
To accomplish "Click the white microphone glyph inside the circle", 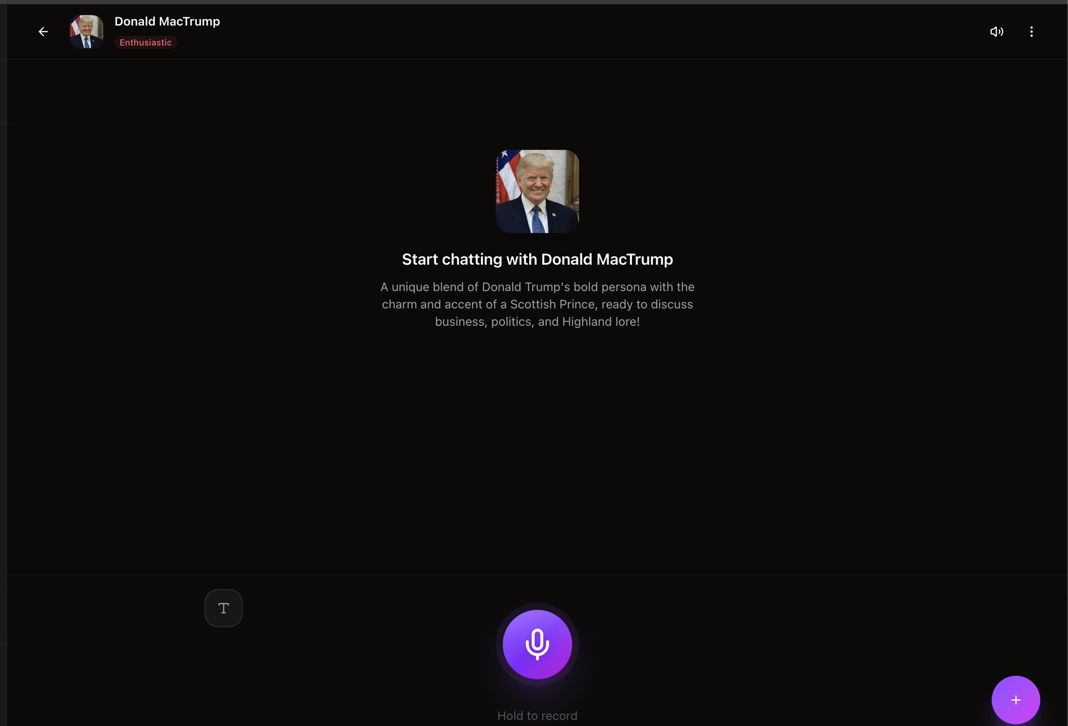I will [537, 644].
